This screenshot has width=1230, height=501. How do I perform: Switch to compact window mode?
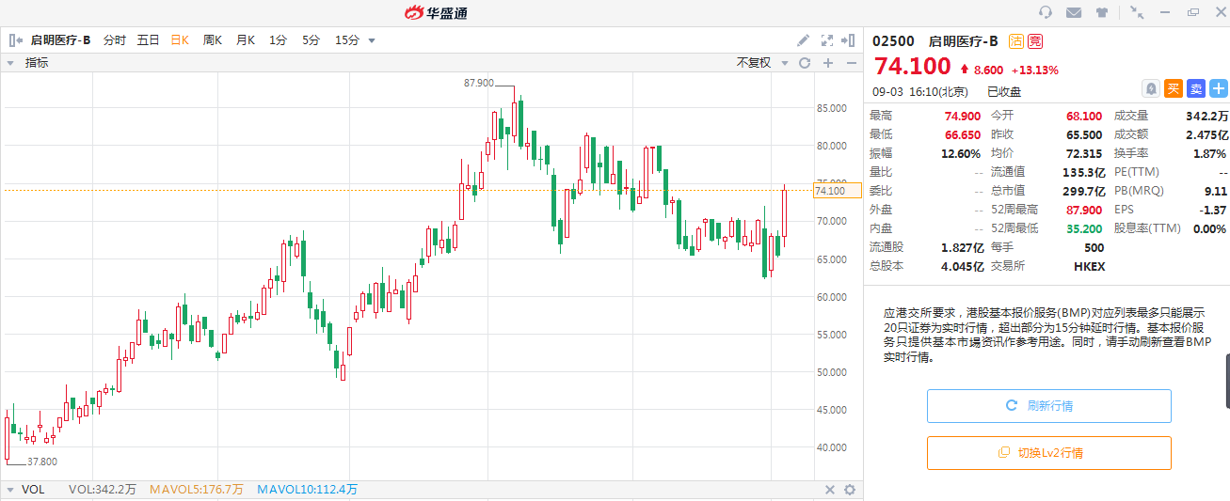1137,12
